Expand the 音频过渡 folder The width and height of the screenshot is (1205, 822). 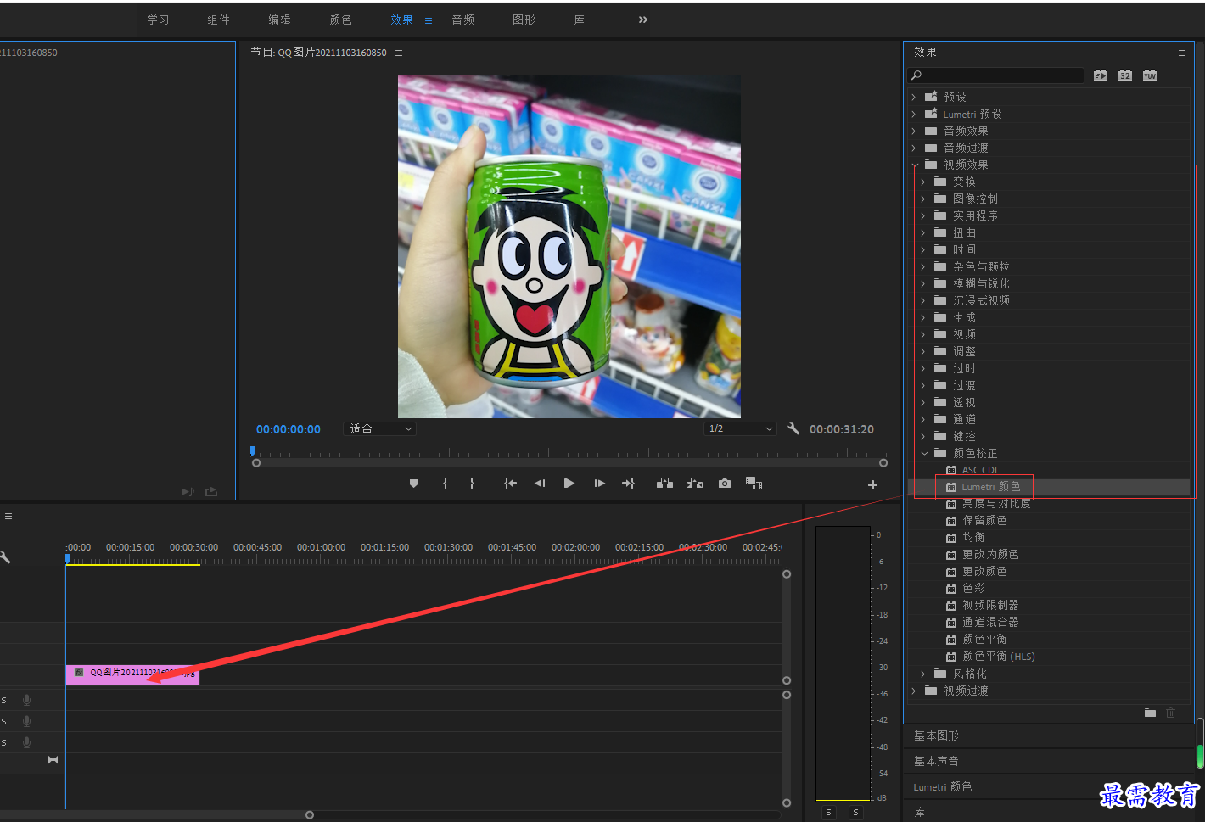[x=914, y=148]
